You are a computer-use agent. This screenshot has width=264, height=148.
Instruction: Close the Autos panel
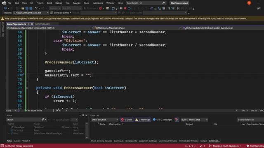click(86, 116)
